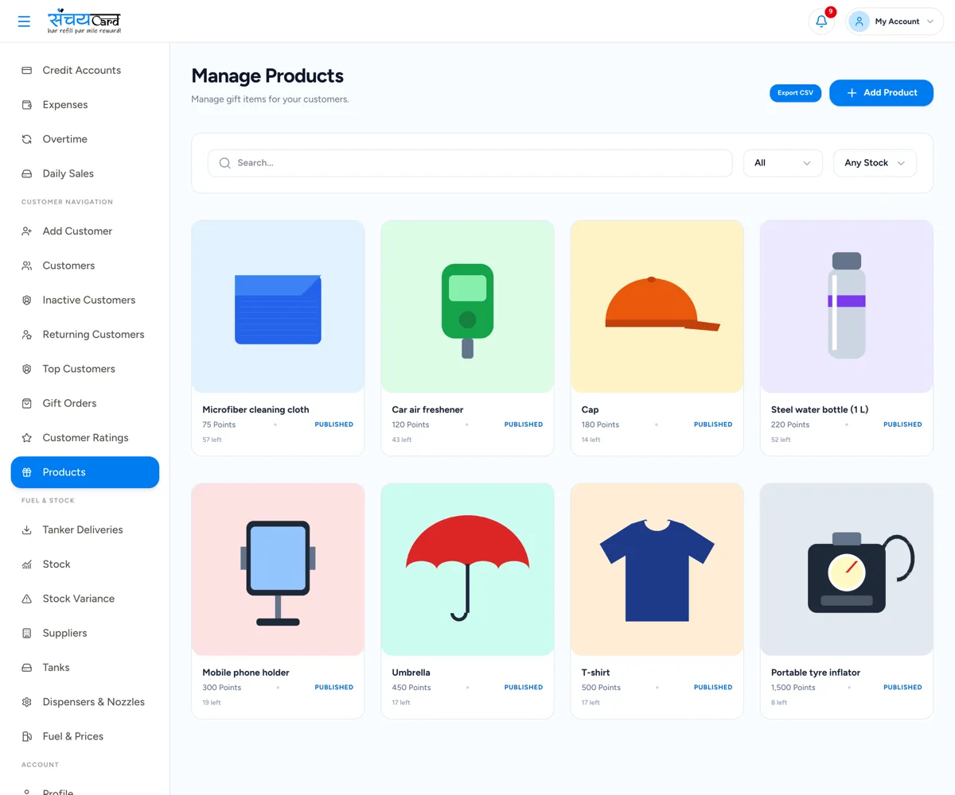This screenshot has width=955, height=795.
Task: Open the Tanks sidebar item
Action: (85, 668)
